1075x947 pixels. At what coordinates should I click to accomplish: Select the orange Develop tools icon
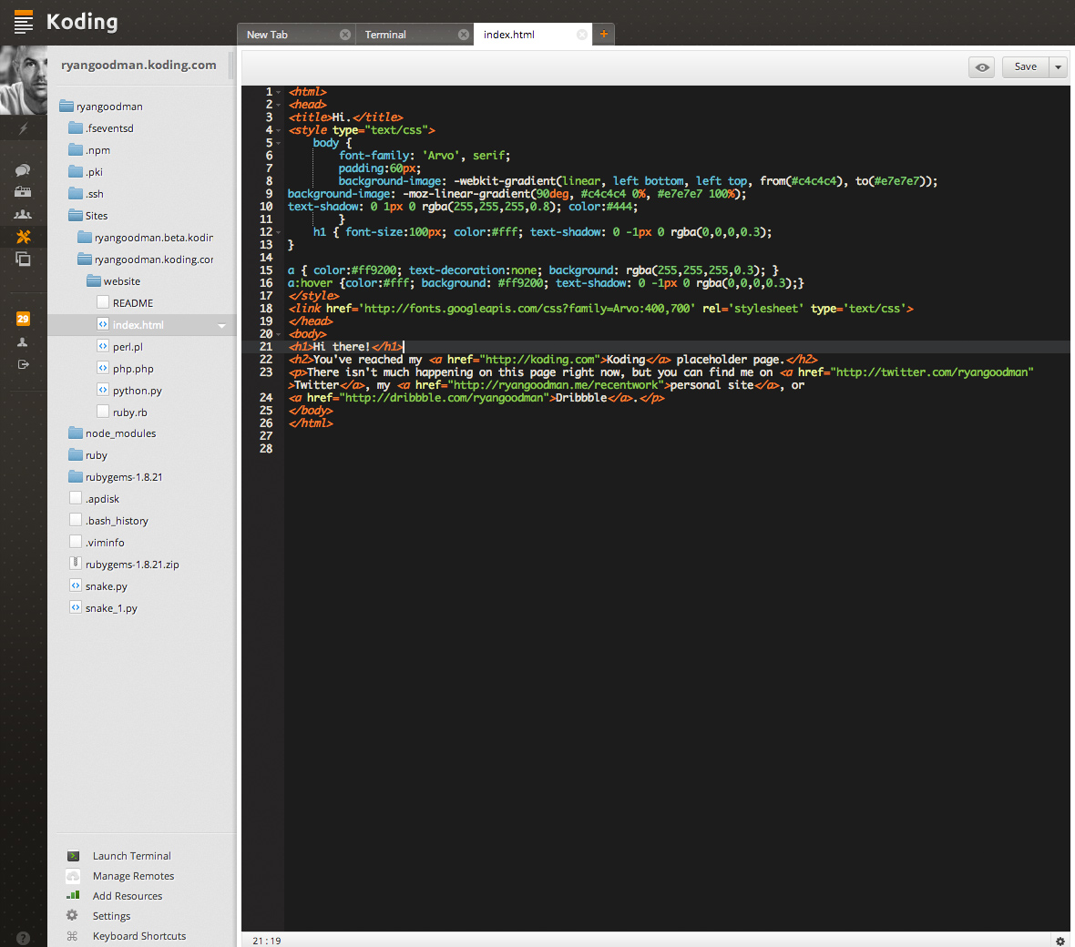coord(23,237)
